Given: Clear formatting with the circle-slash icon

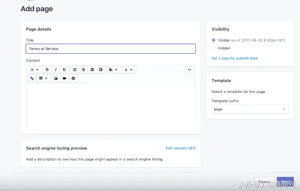Looking at the screenshot, I should click(x=74, y=78).
